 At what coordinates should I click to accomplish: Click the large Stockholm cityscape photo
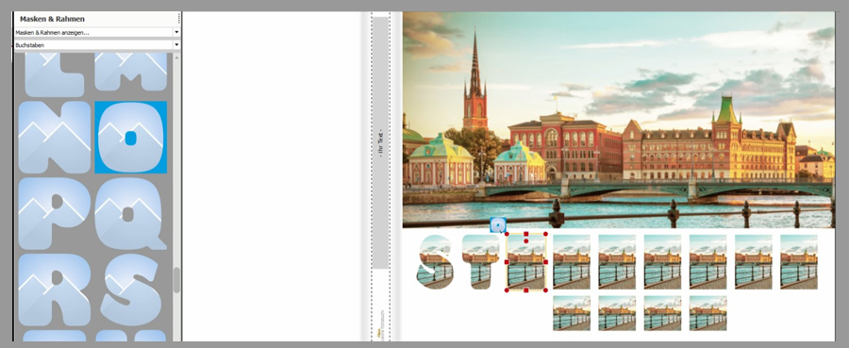point(618,120)
